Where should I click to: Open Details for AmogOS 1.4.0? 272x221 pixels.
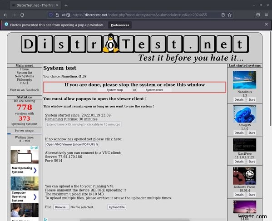point(239,133)
